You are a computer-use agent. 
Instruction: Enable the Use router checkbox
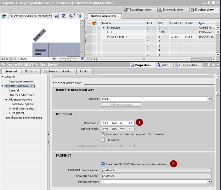[103, 140]
